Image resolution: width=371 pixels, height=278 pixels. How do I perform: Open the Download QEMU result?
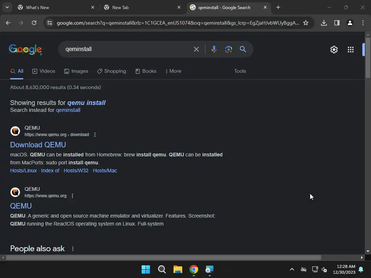[x=38, y=145]
